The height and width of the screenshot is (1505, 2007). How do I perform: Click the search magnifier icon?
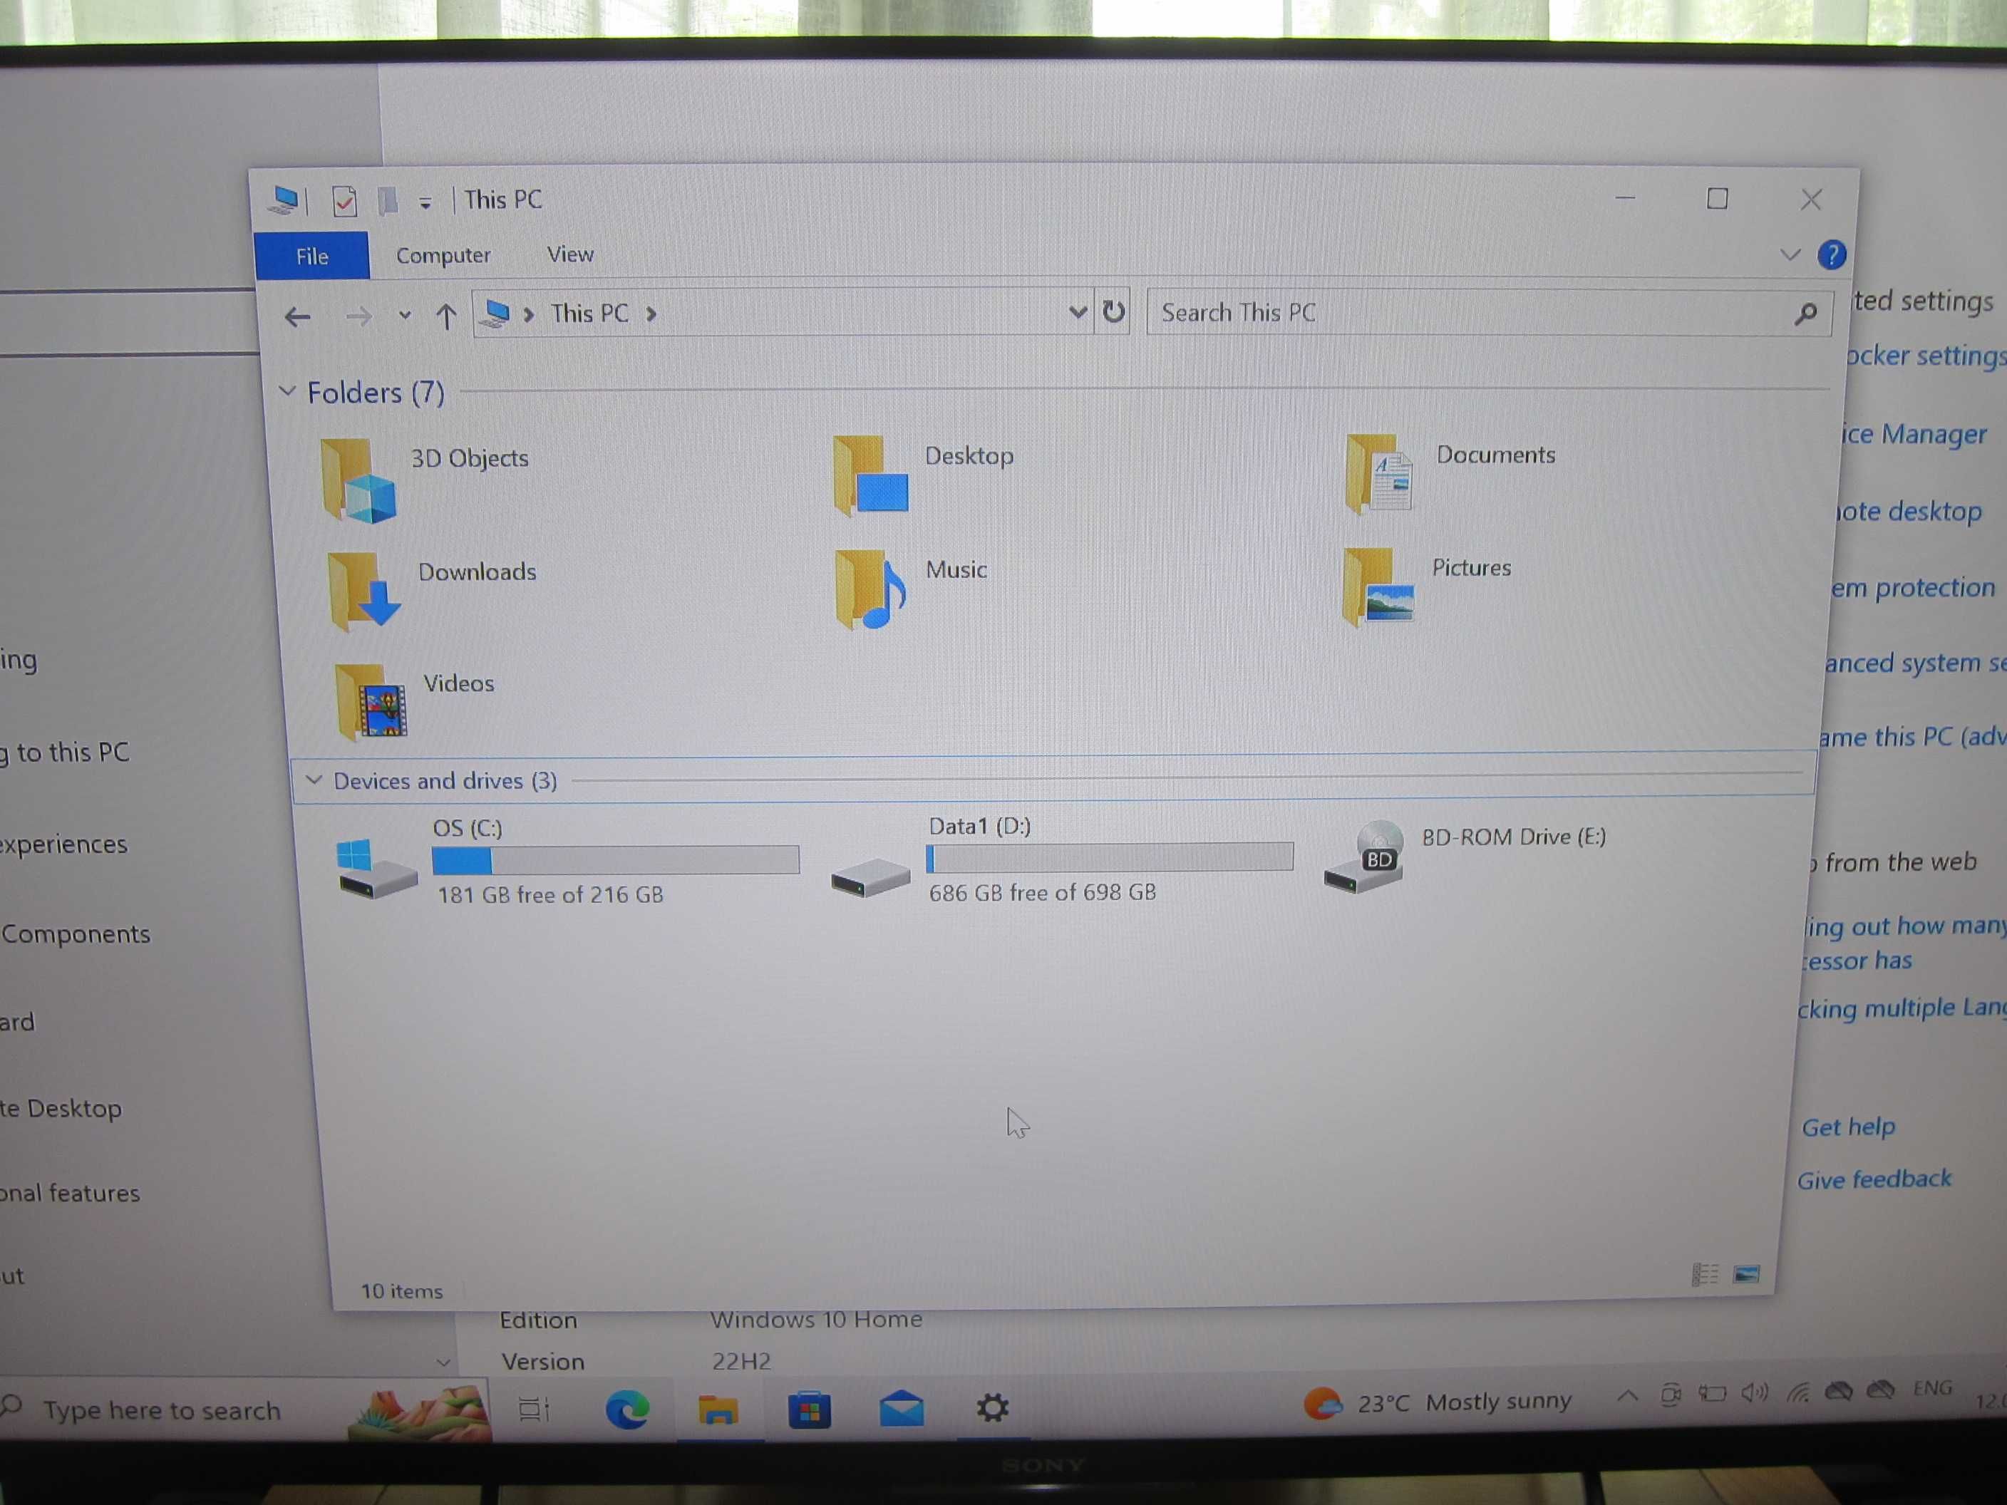[1805, 314]
